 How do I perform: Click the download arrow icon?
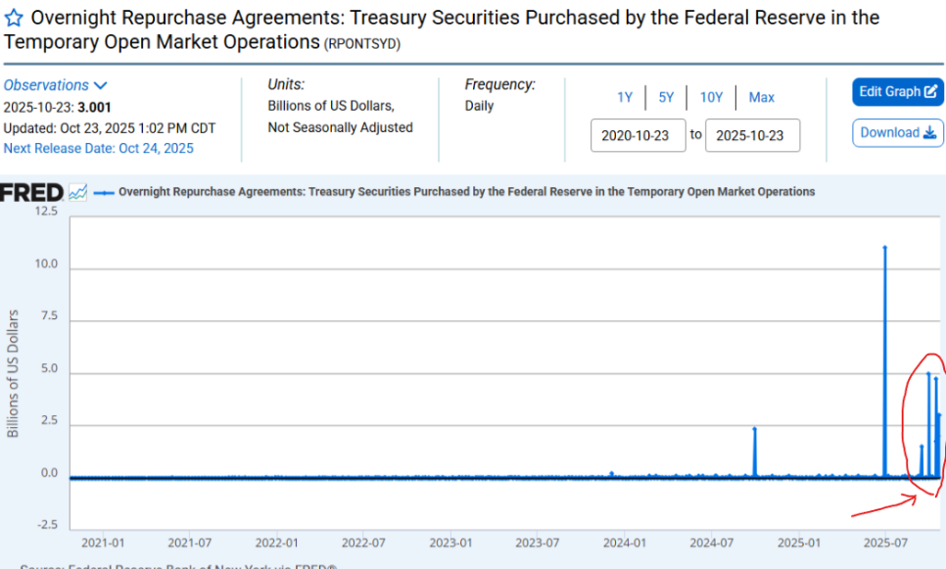coord(929,133)
